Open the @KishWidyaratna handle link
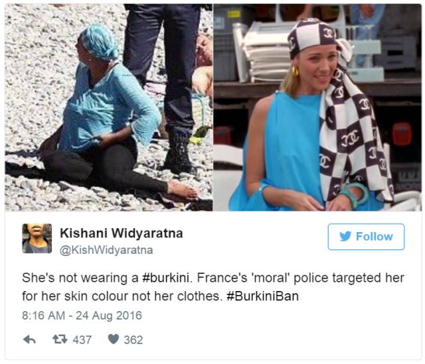The height and width of the screenshot is (364, 425). point(106,250)
